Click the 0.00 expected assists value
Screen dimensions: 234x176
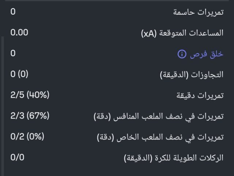point(19,33)
